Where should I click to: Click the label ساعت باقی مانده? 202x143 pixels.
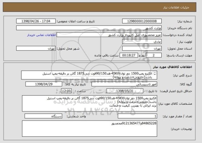point(107,56)
